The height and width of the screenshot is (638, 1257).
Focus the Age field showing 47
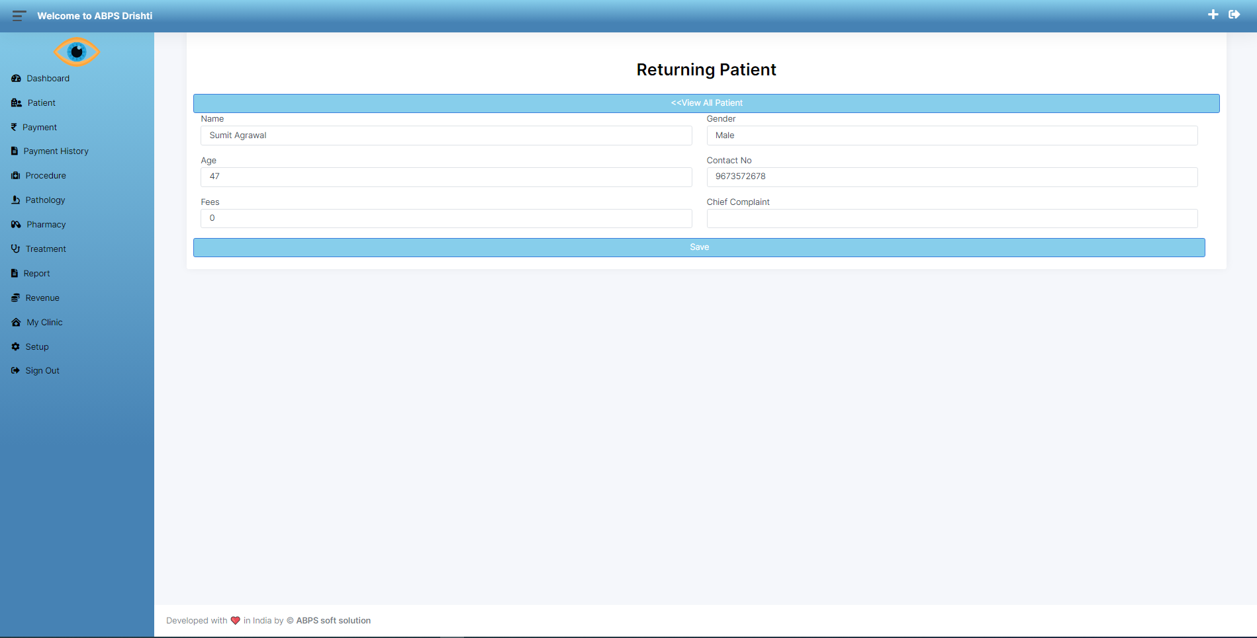click(446, 177)
